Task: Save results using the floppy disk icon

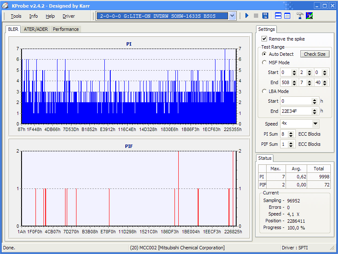Action: pos(265,16)
